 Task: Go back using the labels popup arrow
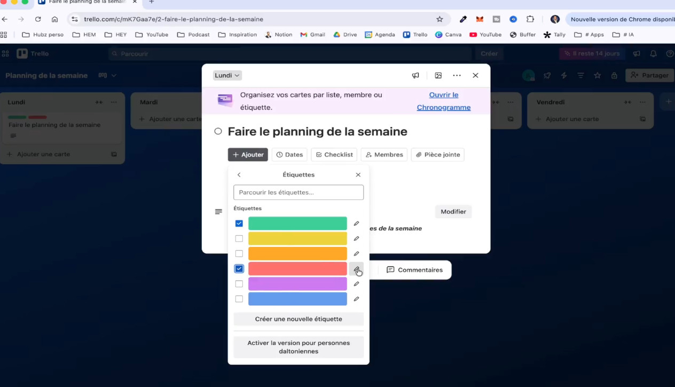239,175
